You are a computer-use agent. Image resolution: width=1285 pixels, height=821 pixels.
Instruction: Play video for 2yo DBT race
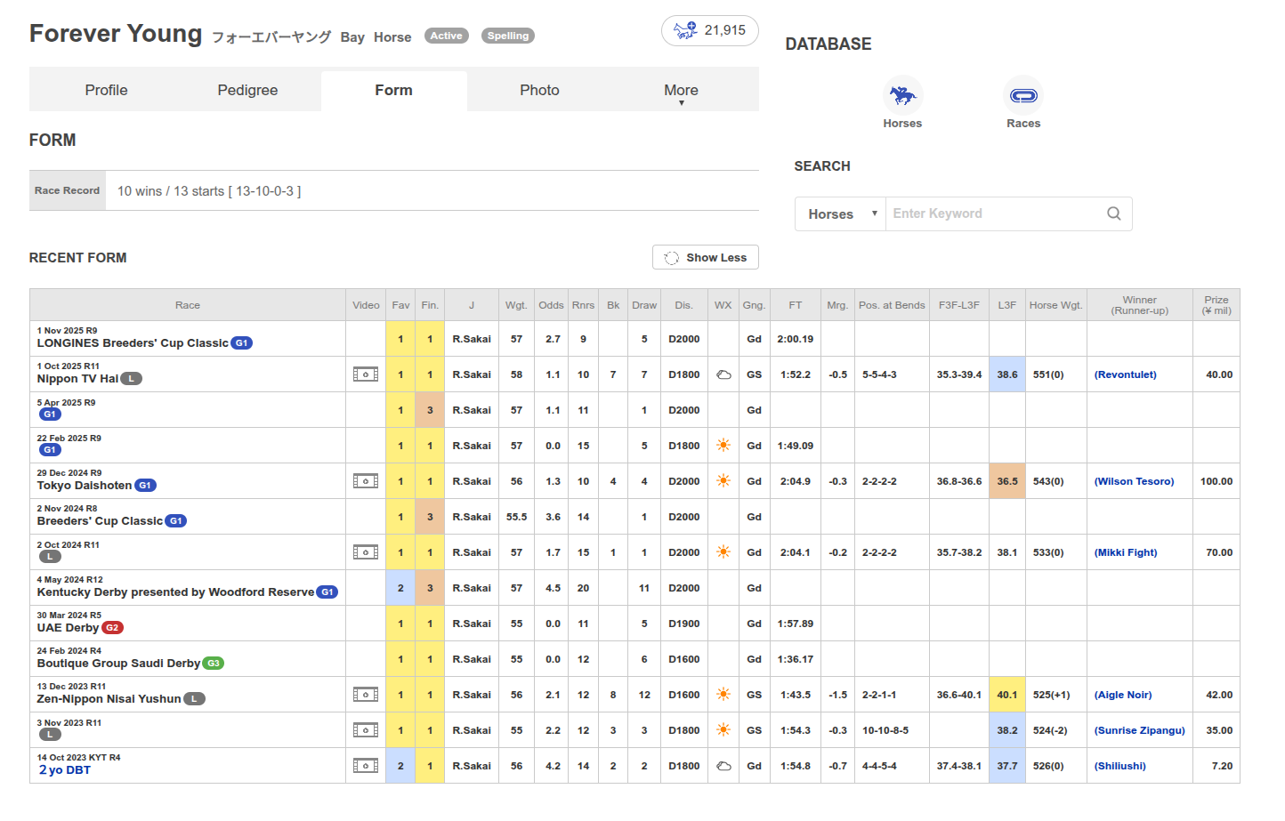click(366, 766)
